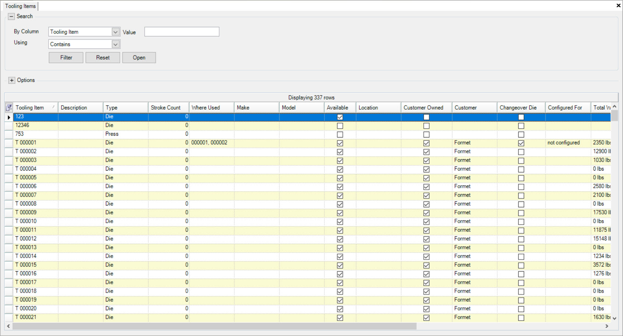Select the Tooling Items tab
This screenshot has height=336, width=623.
tap(21, 6)
